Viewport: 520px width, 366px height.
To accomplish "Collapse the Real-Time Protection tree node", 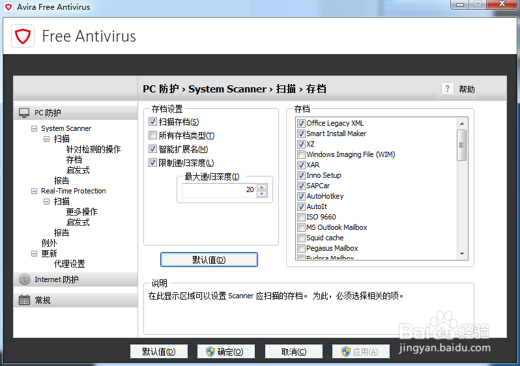I will (x=34, y=191).
